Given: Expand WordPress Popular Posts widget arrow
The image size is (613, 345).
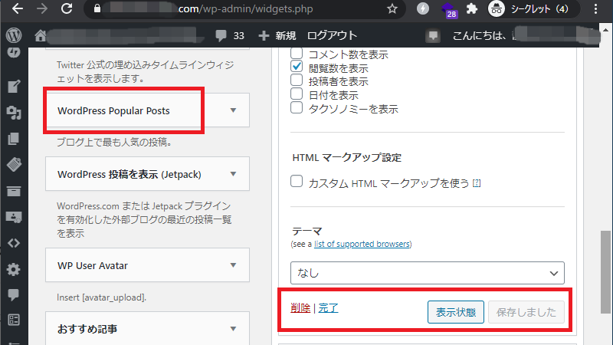Looking at the screenshot, I should pos(234,110).
